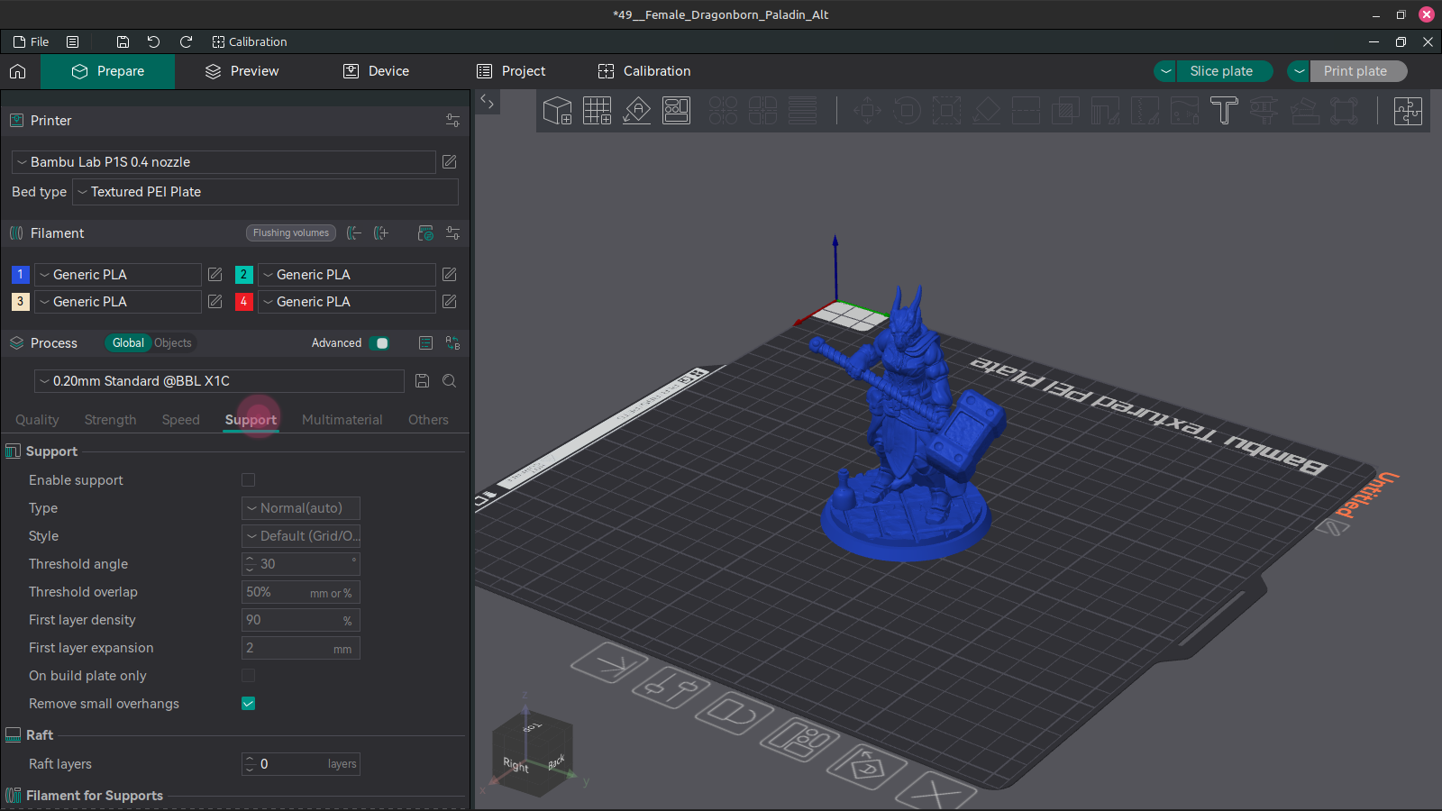This screenshot has height=811, width=1442.
Task: Click the Add plate icon
Action: point(597,111)
